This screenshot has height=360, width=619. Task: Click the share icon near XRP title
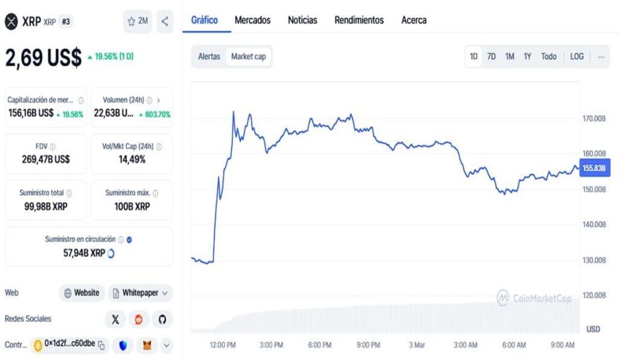click(x=164, y=22)
